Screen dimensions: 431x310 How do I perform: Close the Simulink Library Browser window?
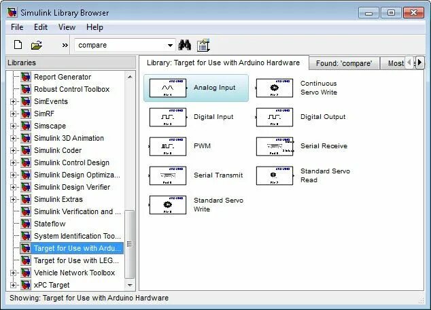pos(413,13)
